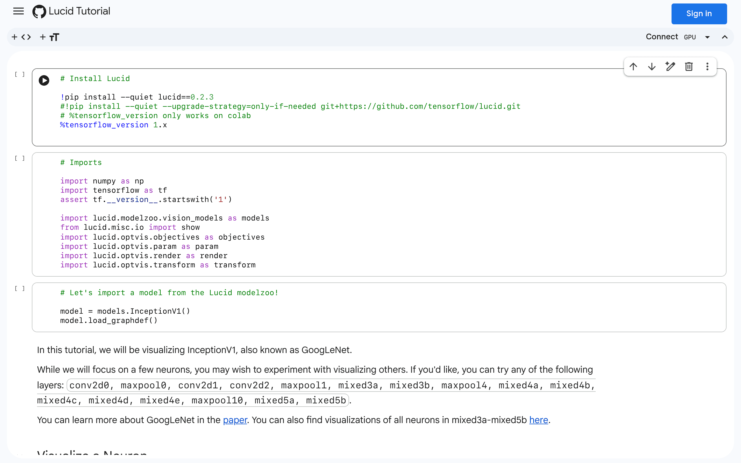Click the InceptionV1 model cell execution bracket
The height and width of the screenshot is (463, 741).
point(20,289)
